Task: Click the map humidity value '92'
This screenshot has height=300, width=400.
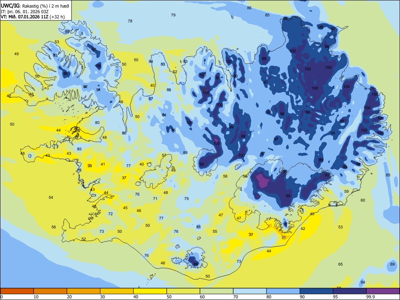Action: (x=85, y=87)
